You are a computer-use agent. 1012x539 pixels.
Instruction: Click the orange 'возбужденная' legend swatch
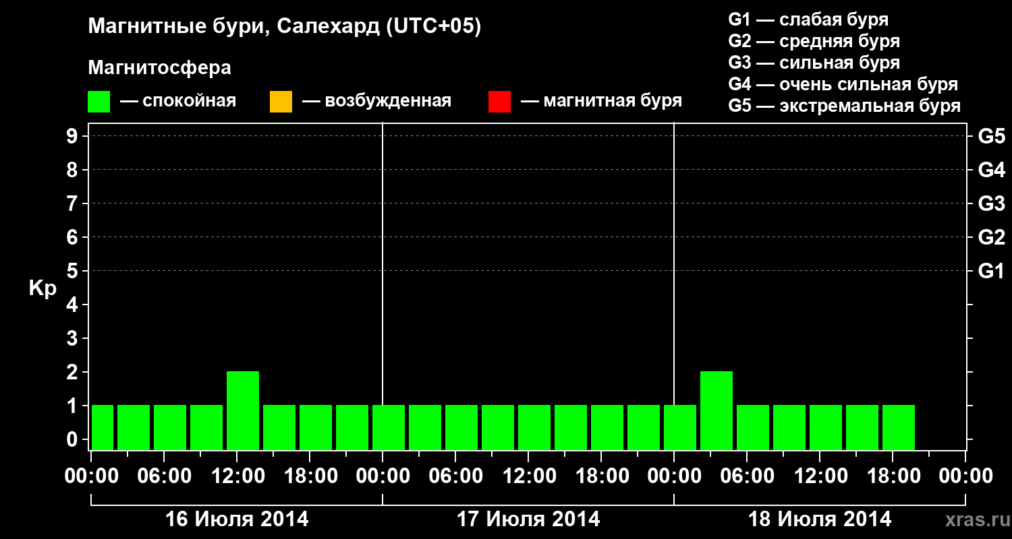(281, 102)
